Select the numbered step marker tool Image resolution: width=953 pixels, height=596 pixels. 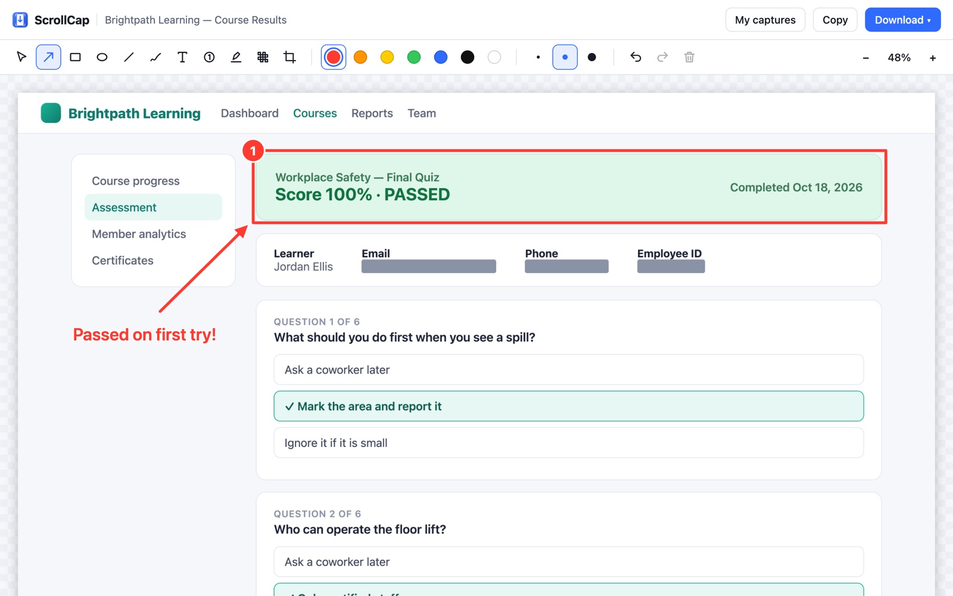tap(209, 57)
